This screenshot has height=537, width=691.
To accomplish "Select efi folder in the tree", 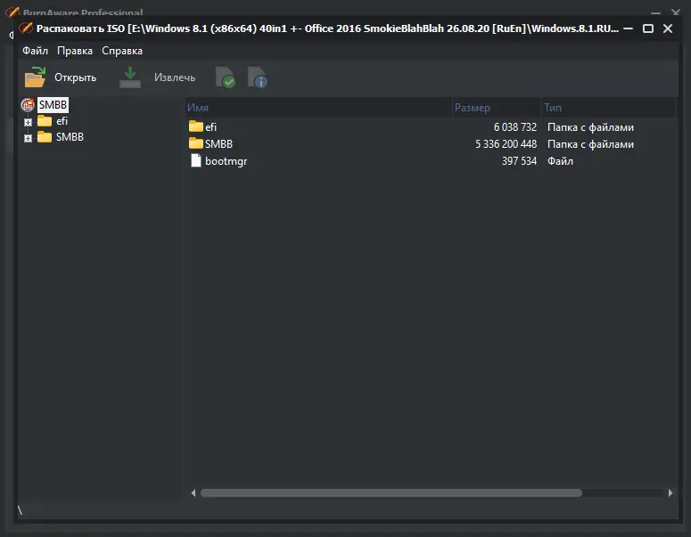I will pos(62,121).
